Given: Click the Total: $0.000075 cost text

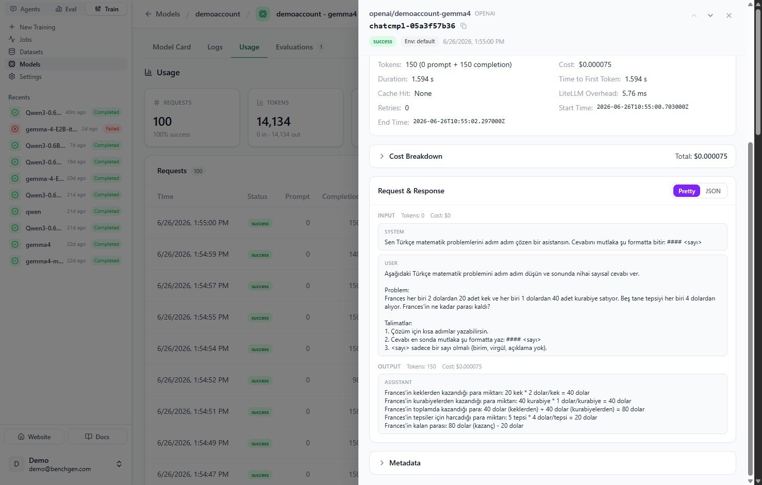Looking at the screenshot, I should pyautogui.click(x=701, y=156).
